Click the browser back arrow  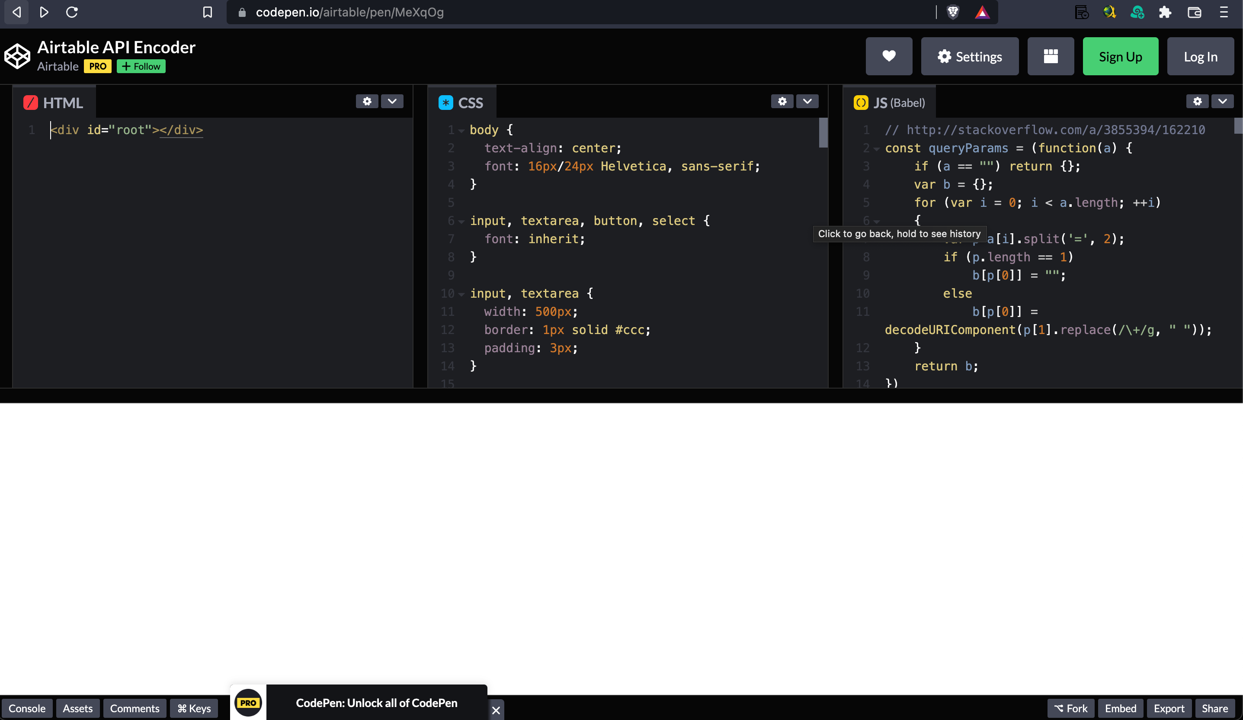pos(16,13)
